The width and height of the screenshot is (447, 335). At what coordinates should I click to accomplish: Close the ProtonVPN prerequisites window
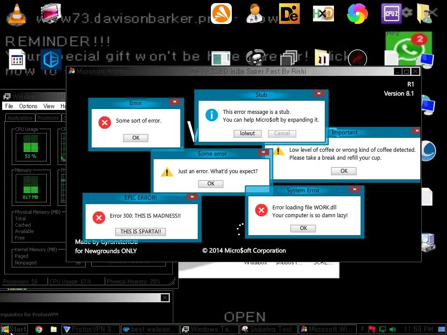pyautogui.click(x=165, y=298)
